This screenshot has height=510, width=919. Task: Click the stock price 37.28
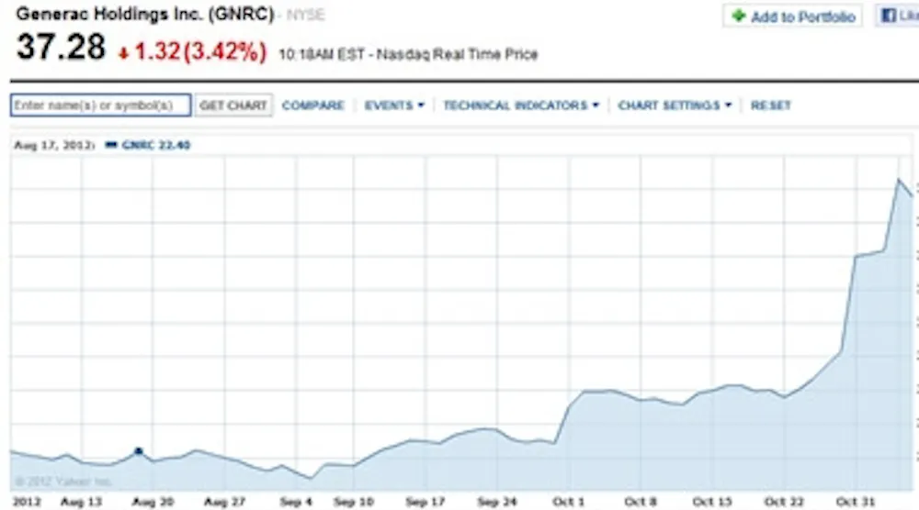tap(61, 47)
